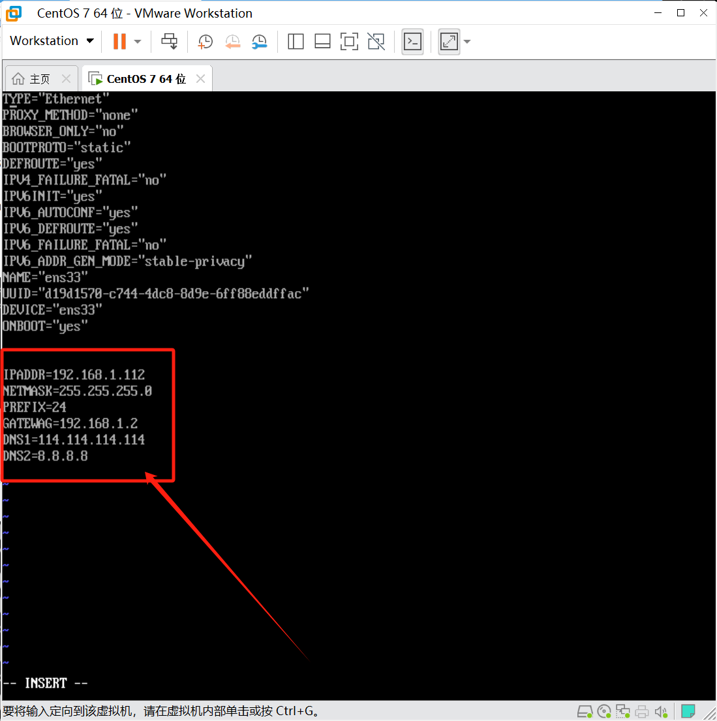Select the CentOS 7 64 位 tab
The image size is (717, 721).
coord(140,78)
